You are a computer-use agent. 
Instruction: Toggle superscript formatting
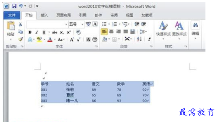pos(69,32)
